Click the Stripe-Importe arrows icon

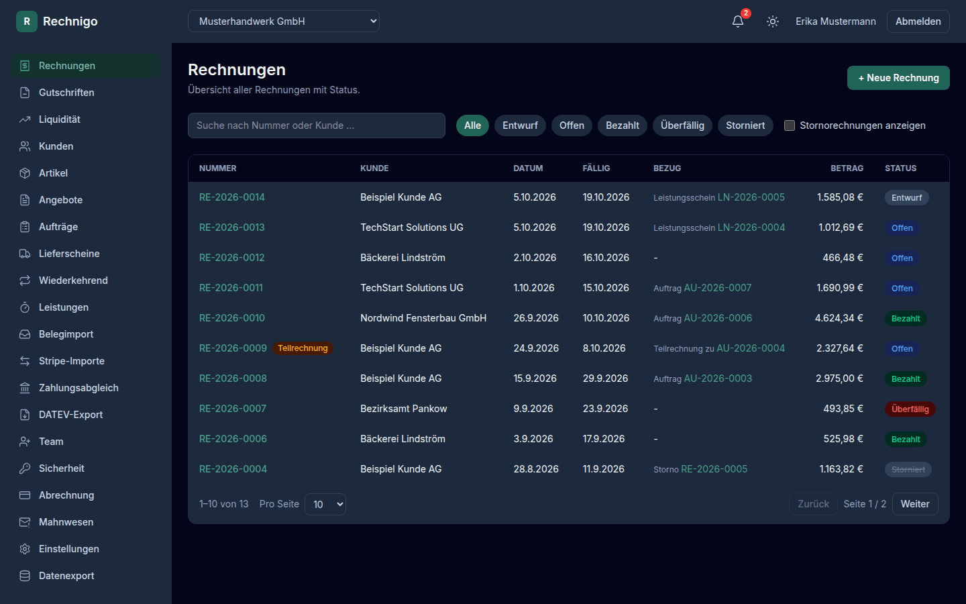pyautogui.click(x=25, y=361)
